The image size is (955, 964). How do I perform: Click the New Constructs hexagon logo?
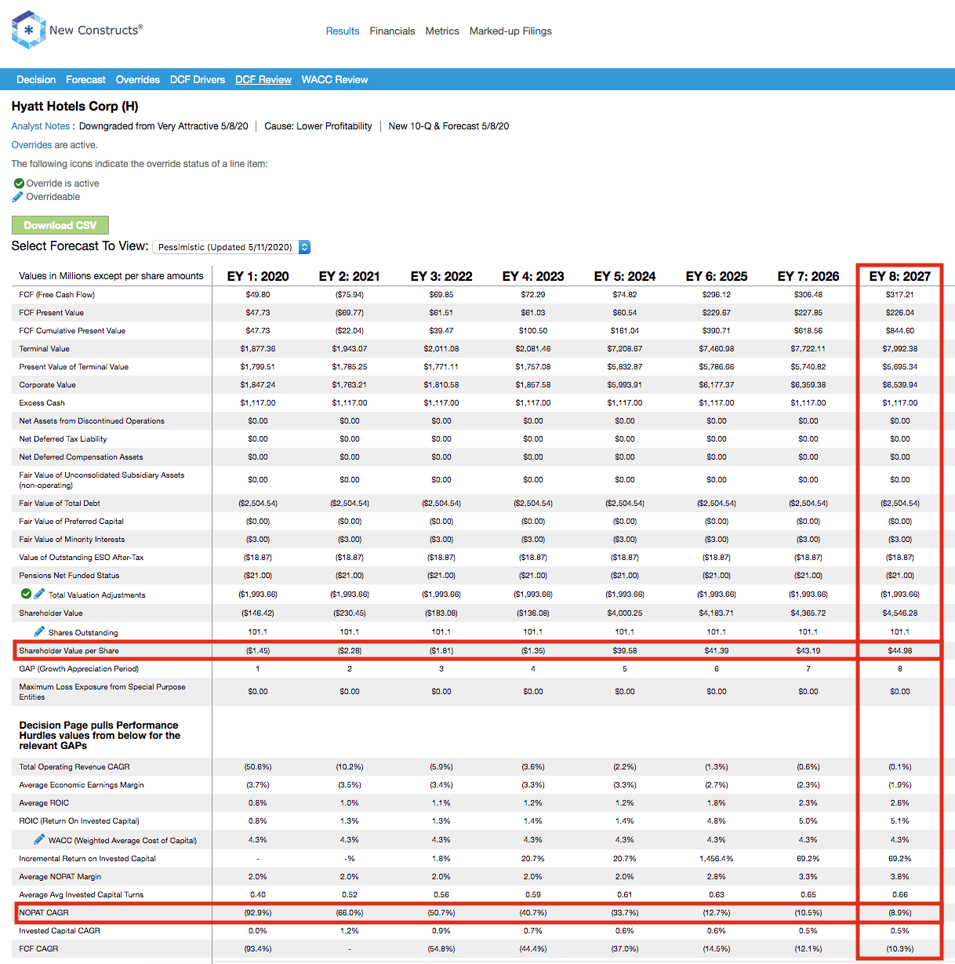click(x=29, y=30)
